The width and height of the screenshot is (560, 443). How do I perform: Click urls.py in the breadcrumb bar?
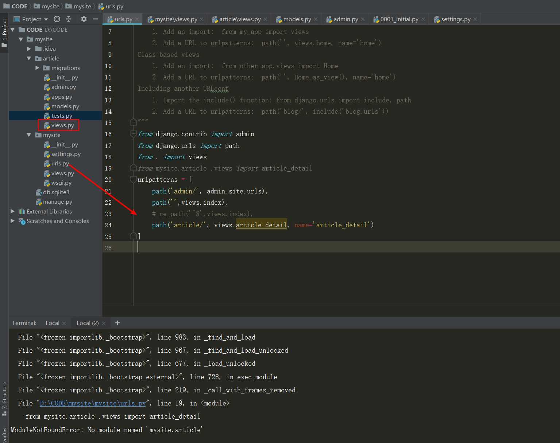(111, 6)
